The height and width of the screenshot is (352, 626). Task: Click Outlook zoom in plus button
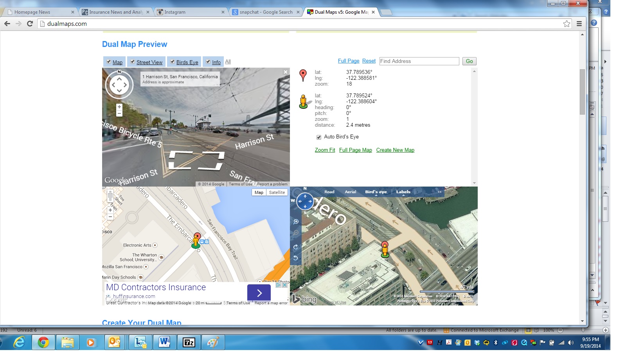pos(605,330)
